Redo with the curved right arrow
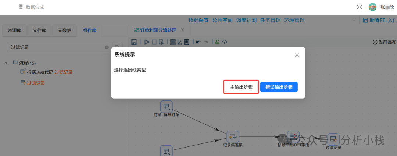The image size is (397, 156). pos(206,42)
